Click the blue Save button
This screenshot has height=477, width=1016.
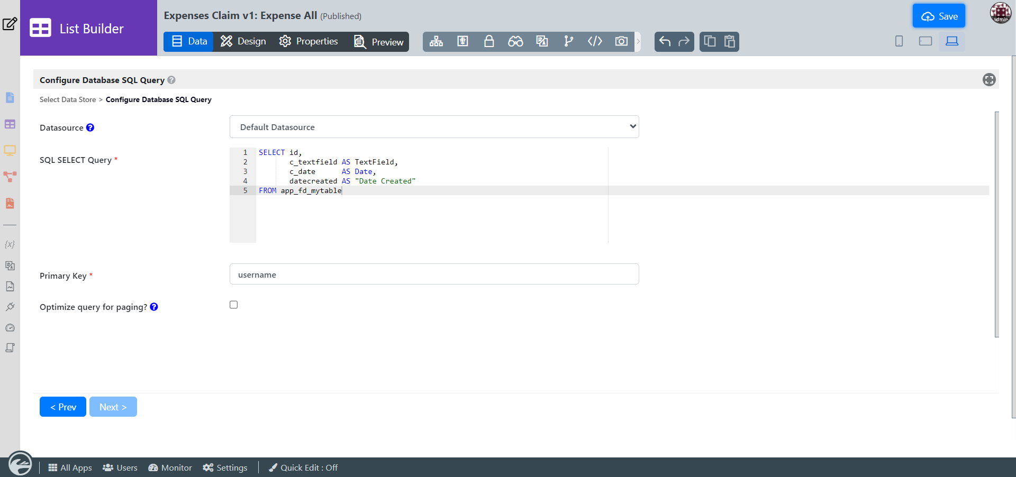tap(939, 16)
